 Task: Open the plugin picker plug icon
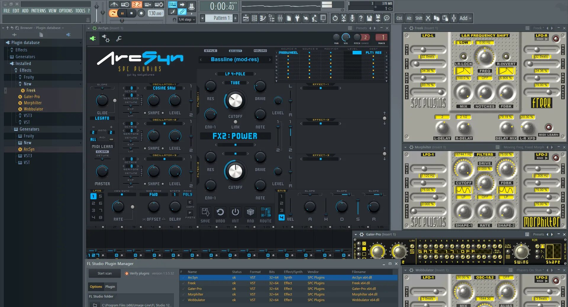pos(297,18)
